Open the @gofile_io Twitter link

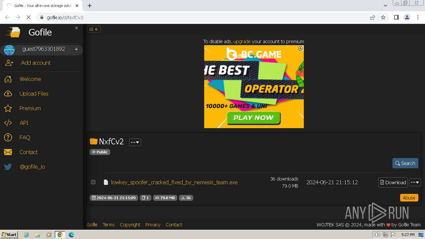(33, 167)
